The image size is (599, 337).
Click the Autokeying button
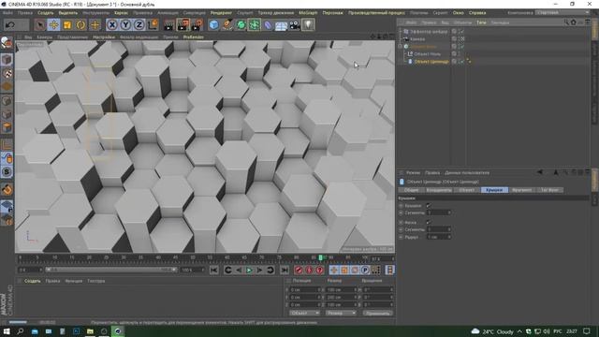pos(309,271)
